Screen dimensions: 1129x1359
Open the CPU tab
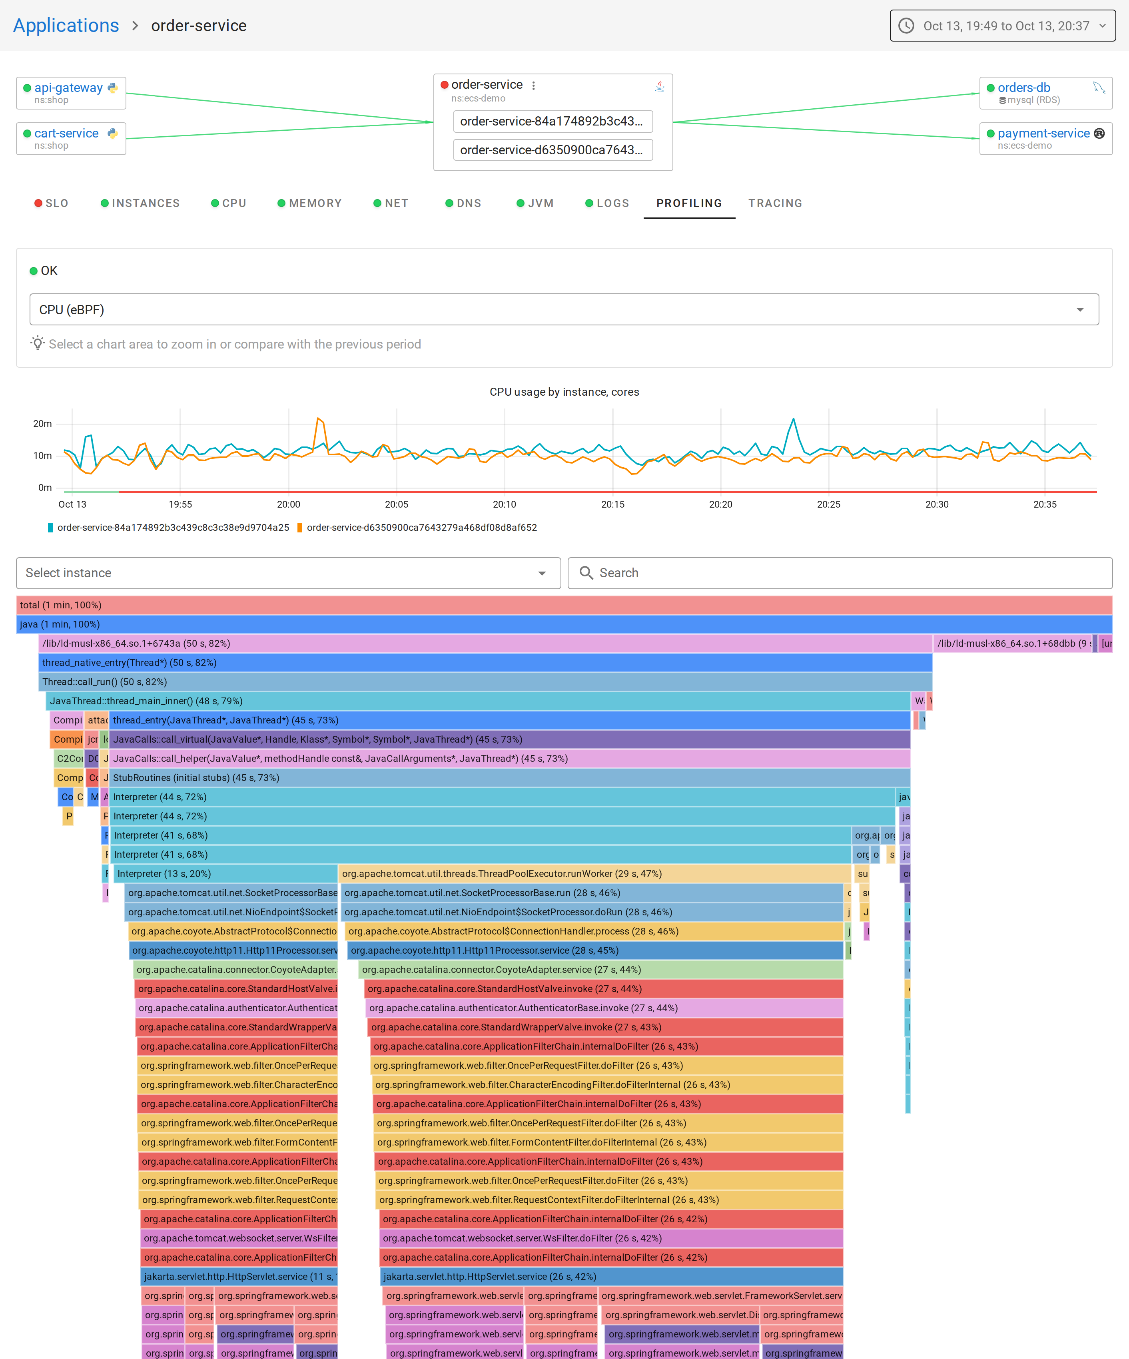point(229,203)
